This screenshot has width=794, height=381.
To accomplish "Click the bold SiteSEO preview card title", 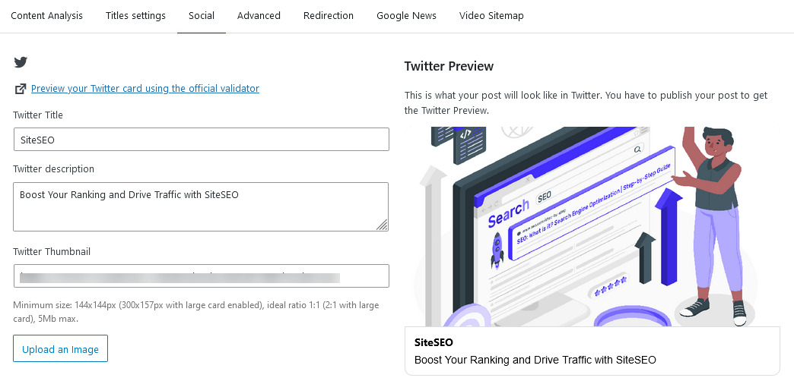I will click(434, 342).
